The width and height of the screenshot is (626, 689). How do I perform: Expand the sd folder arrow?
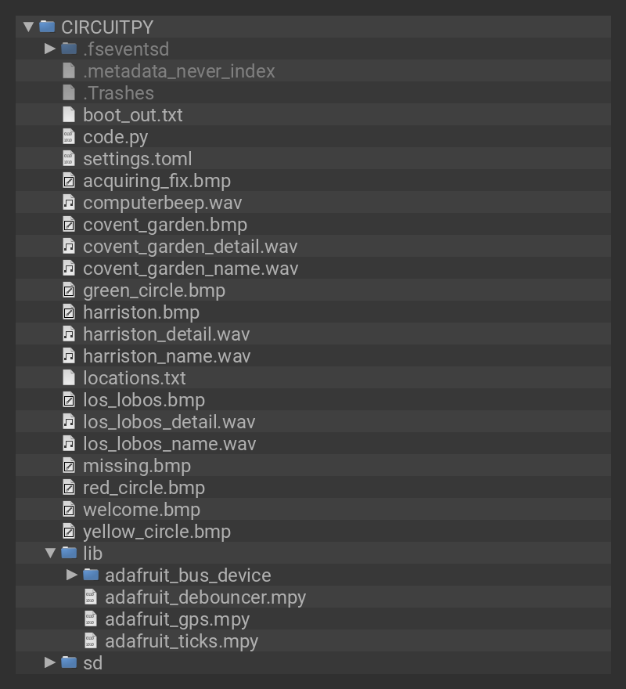50,662
